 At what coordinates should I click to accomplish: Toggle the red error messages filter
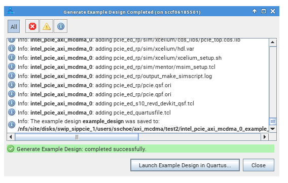point(32,26)
